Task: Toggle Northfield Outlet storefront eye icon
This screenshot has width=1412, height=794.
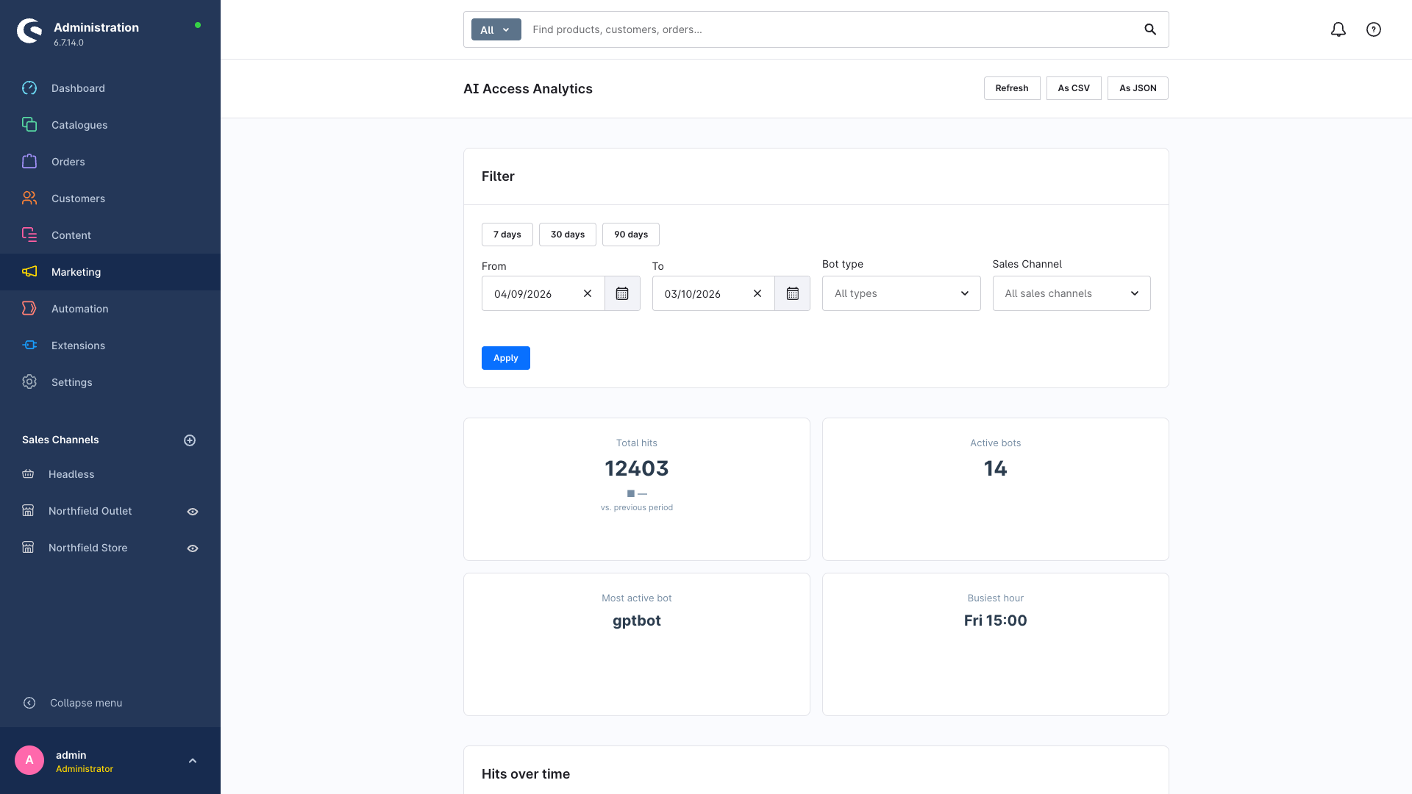Action: pyautogui.click(x=193, y=512)
